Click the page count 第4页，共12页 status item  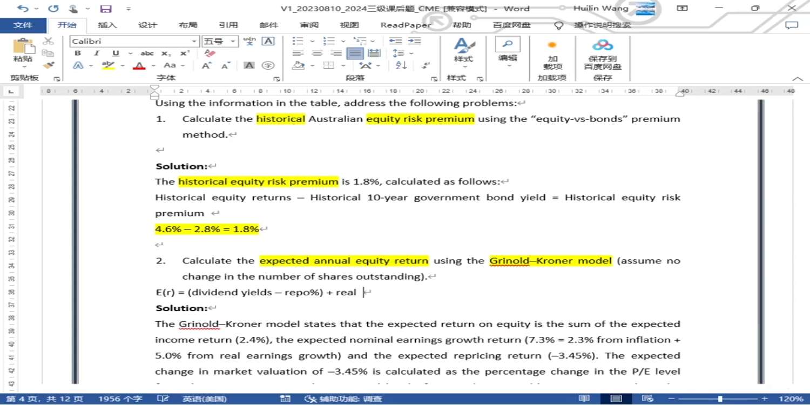pyautogui.click(x=44, y=399)
